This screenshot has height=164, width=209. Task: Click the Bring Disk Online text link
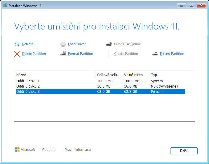(x=127, y=44)
